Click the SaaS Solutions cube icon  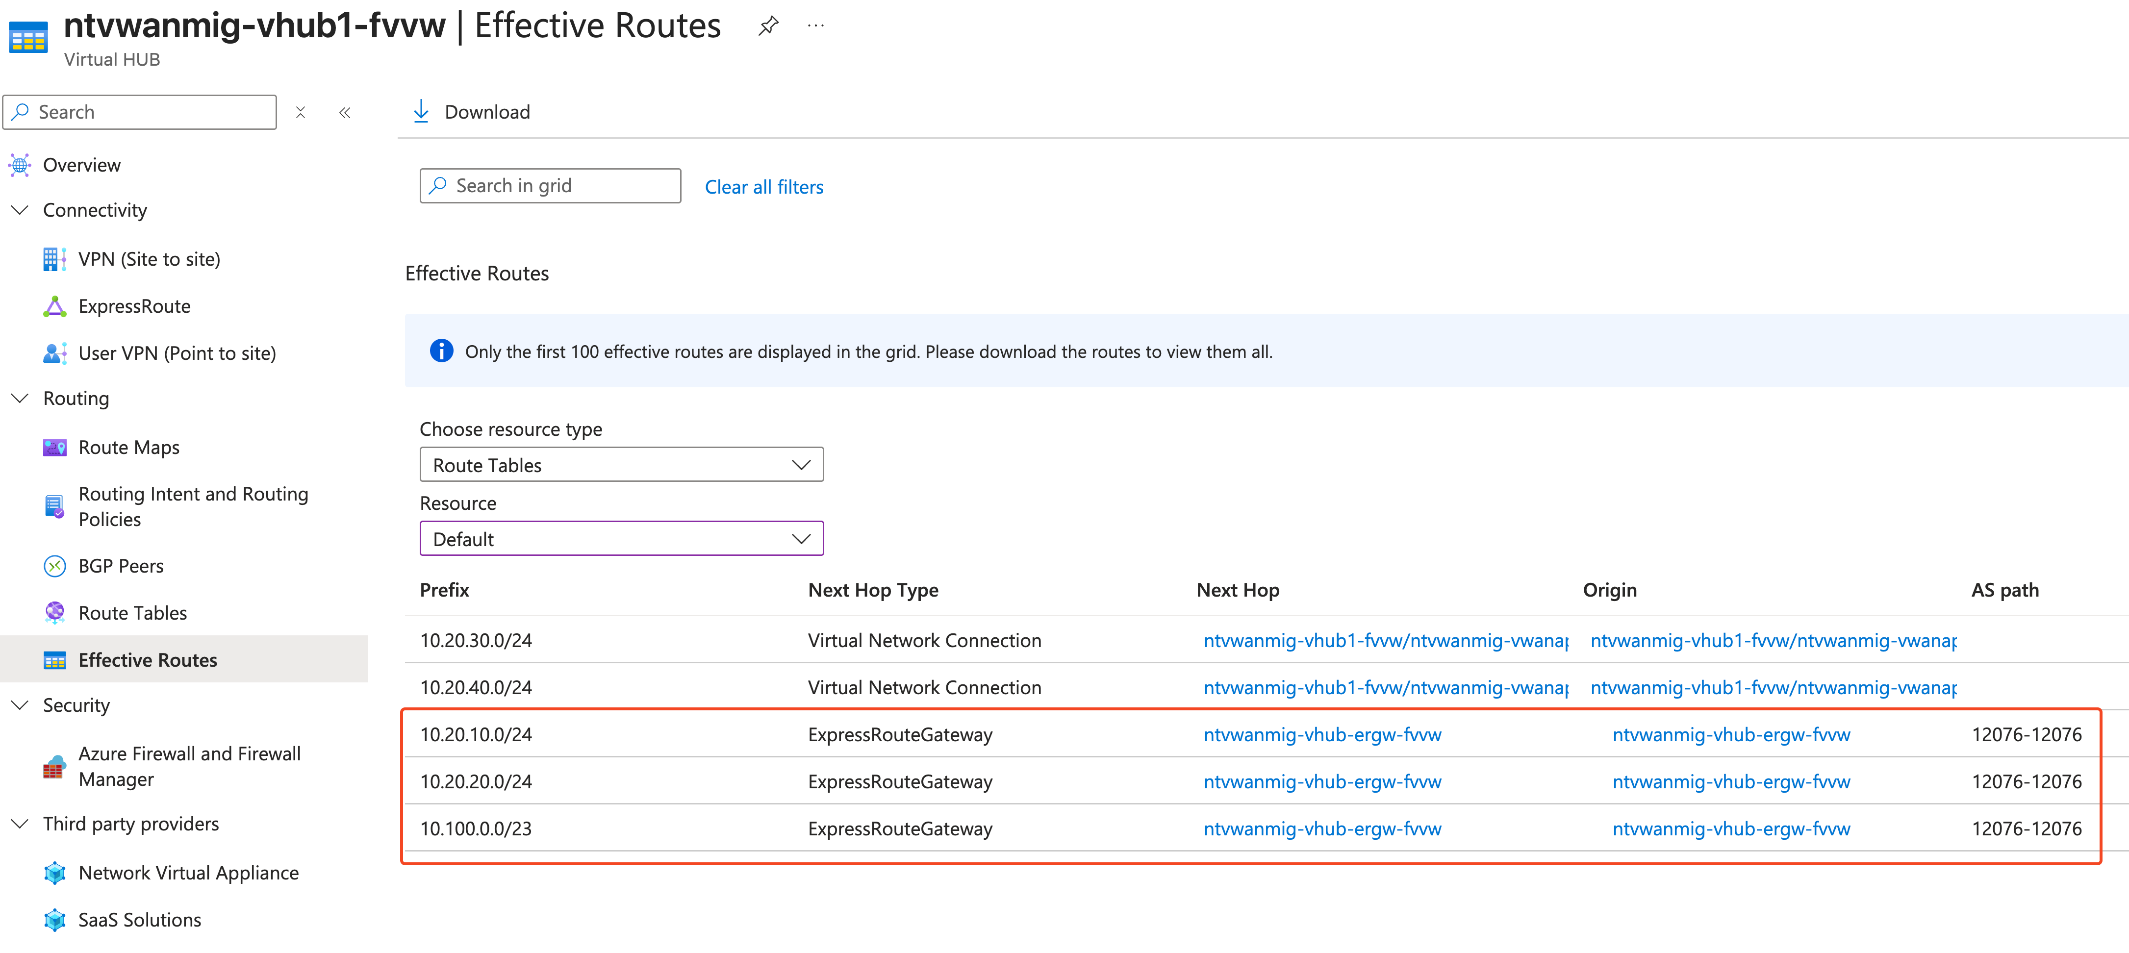click(54, 921)
